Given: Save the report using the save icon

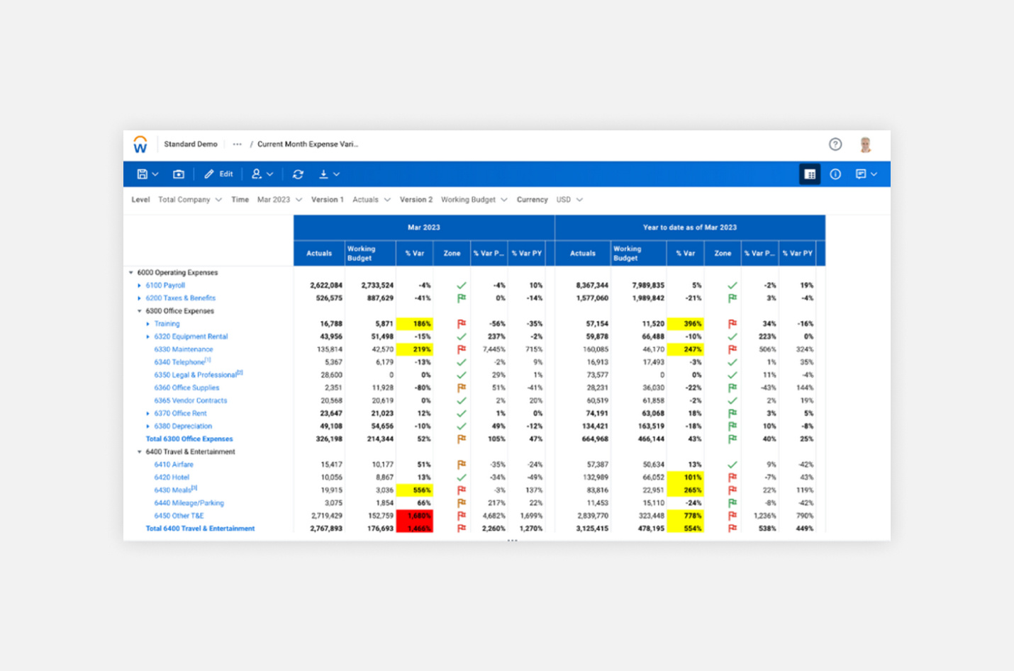Looking at the screenshot, I should [x=142, y=174].
